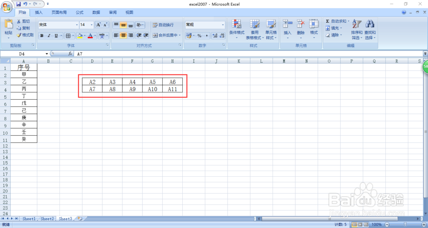Save the workbook via quick access
Image resolution: width=428 pixels, height=228 pixels.
[18, 4]
